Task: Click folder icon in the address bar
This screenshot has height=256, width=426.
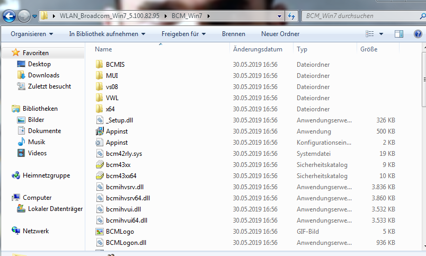Action: [x=45, y=16]
